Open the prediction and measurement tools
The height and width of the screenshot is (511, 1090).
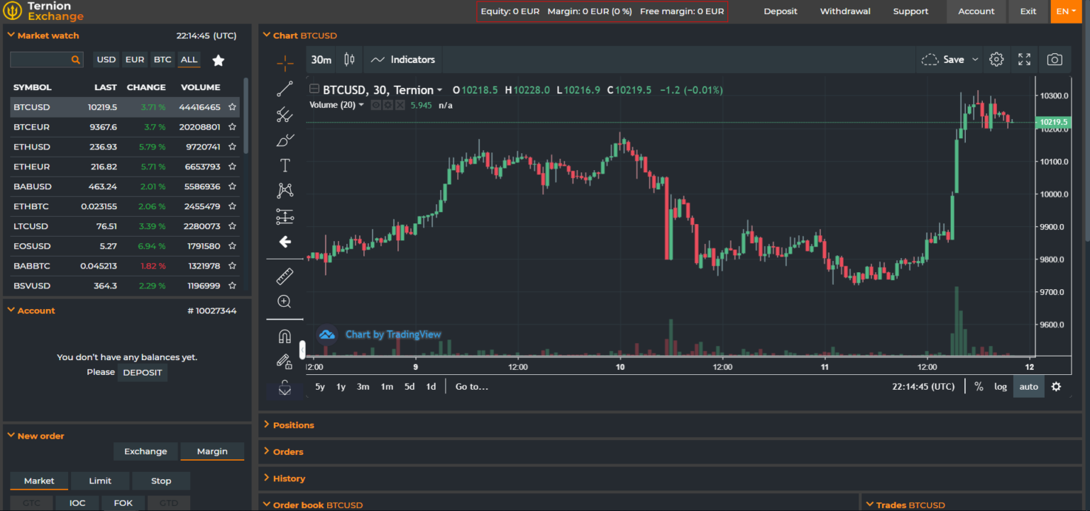tap(285, 216)
